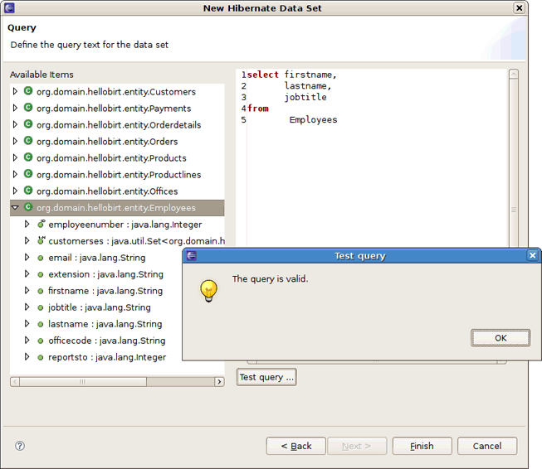This screenshot has width=542, height=469.
Task: Click the horizontal scrollbar thumb under Available Items
Action: coord(83,382)
